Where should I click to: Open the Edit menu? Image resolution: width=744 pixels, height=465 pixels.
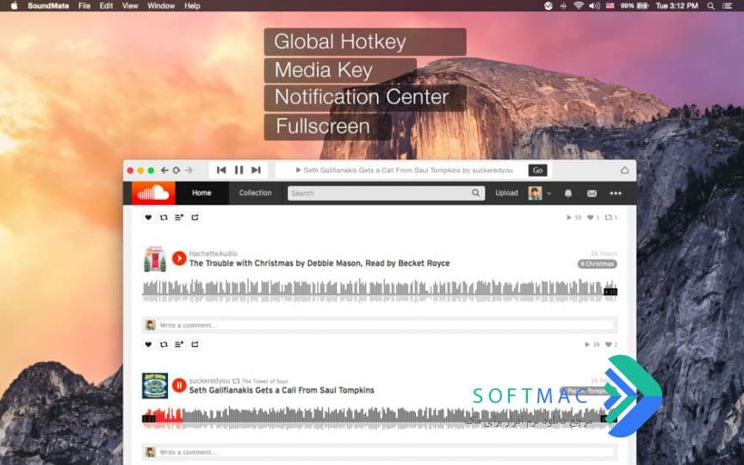pos(106,6)
